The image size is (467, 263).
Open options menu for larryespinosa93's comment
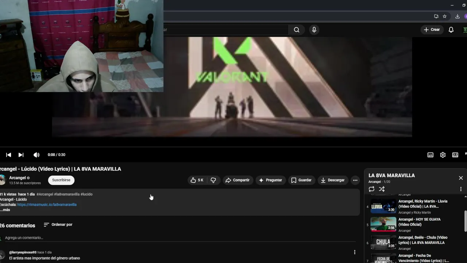[355, 252]
